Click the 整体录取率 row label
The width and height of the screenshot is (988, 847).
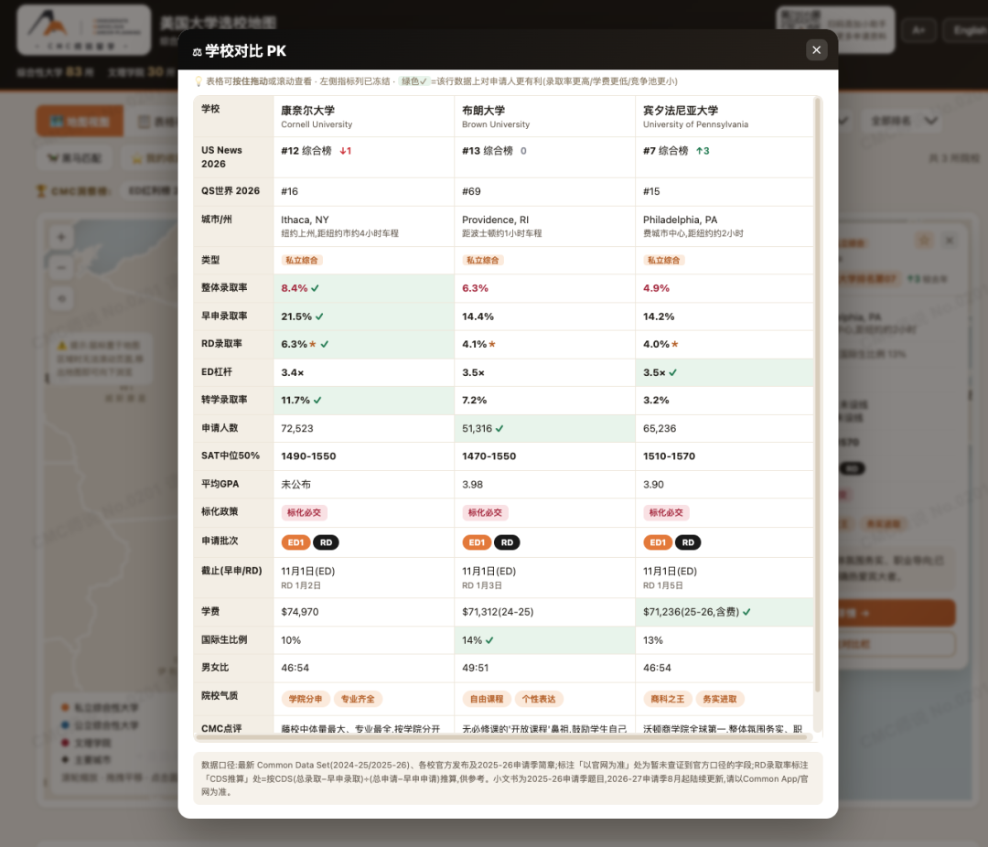point(224,288)
